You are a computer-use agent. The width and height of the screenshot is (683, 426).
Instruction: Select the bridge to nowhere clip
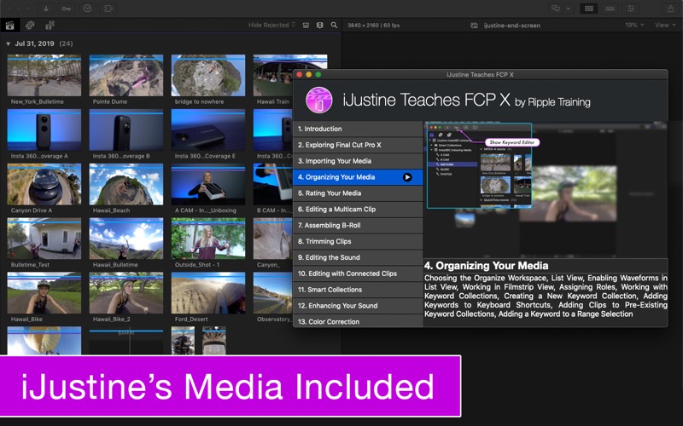click(207, 75)
